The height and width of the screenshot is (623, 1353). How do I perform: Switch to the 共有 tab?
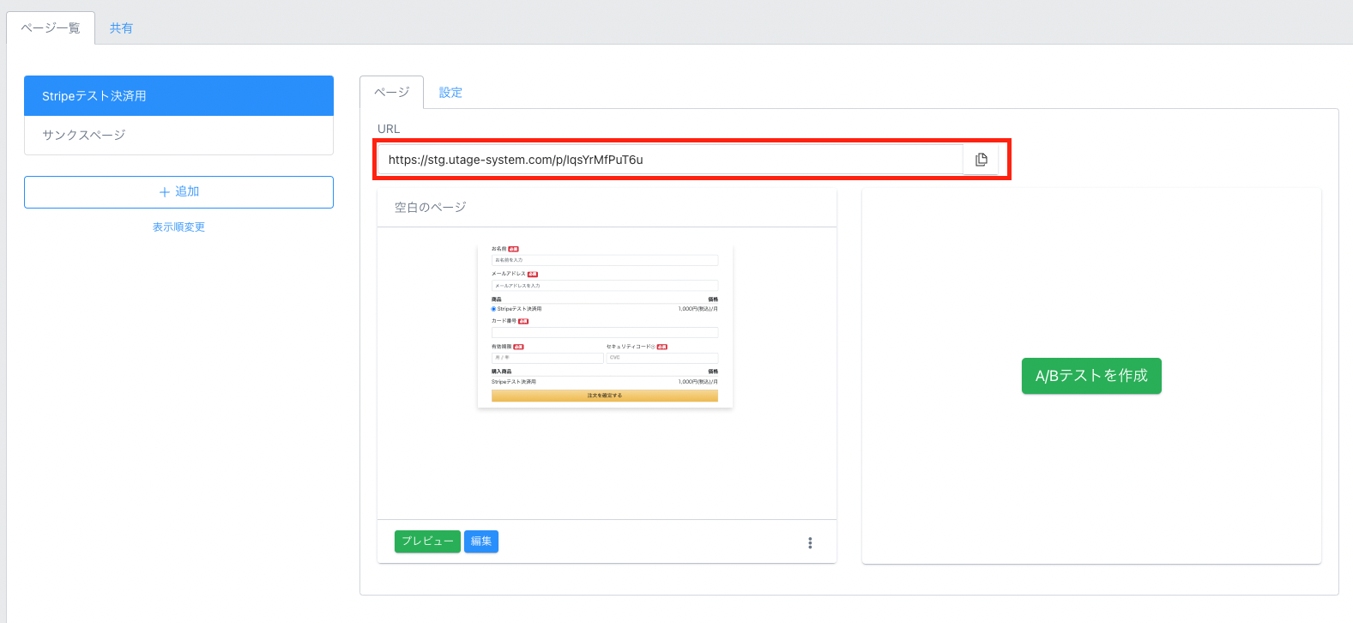tap(121, 28)
